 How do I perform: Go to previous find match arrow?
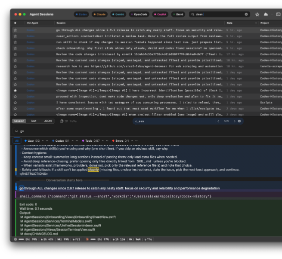[218, 121]
